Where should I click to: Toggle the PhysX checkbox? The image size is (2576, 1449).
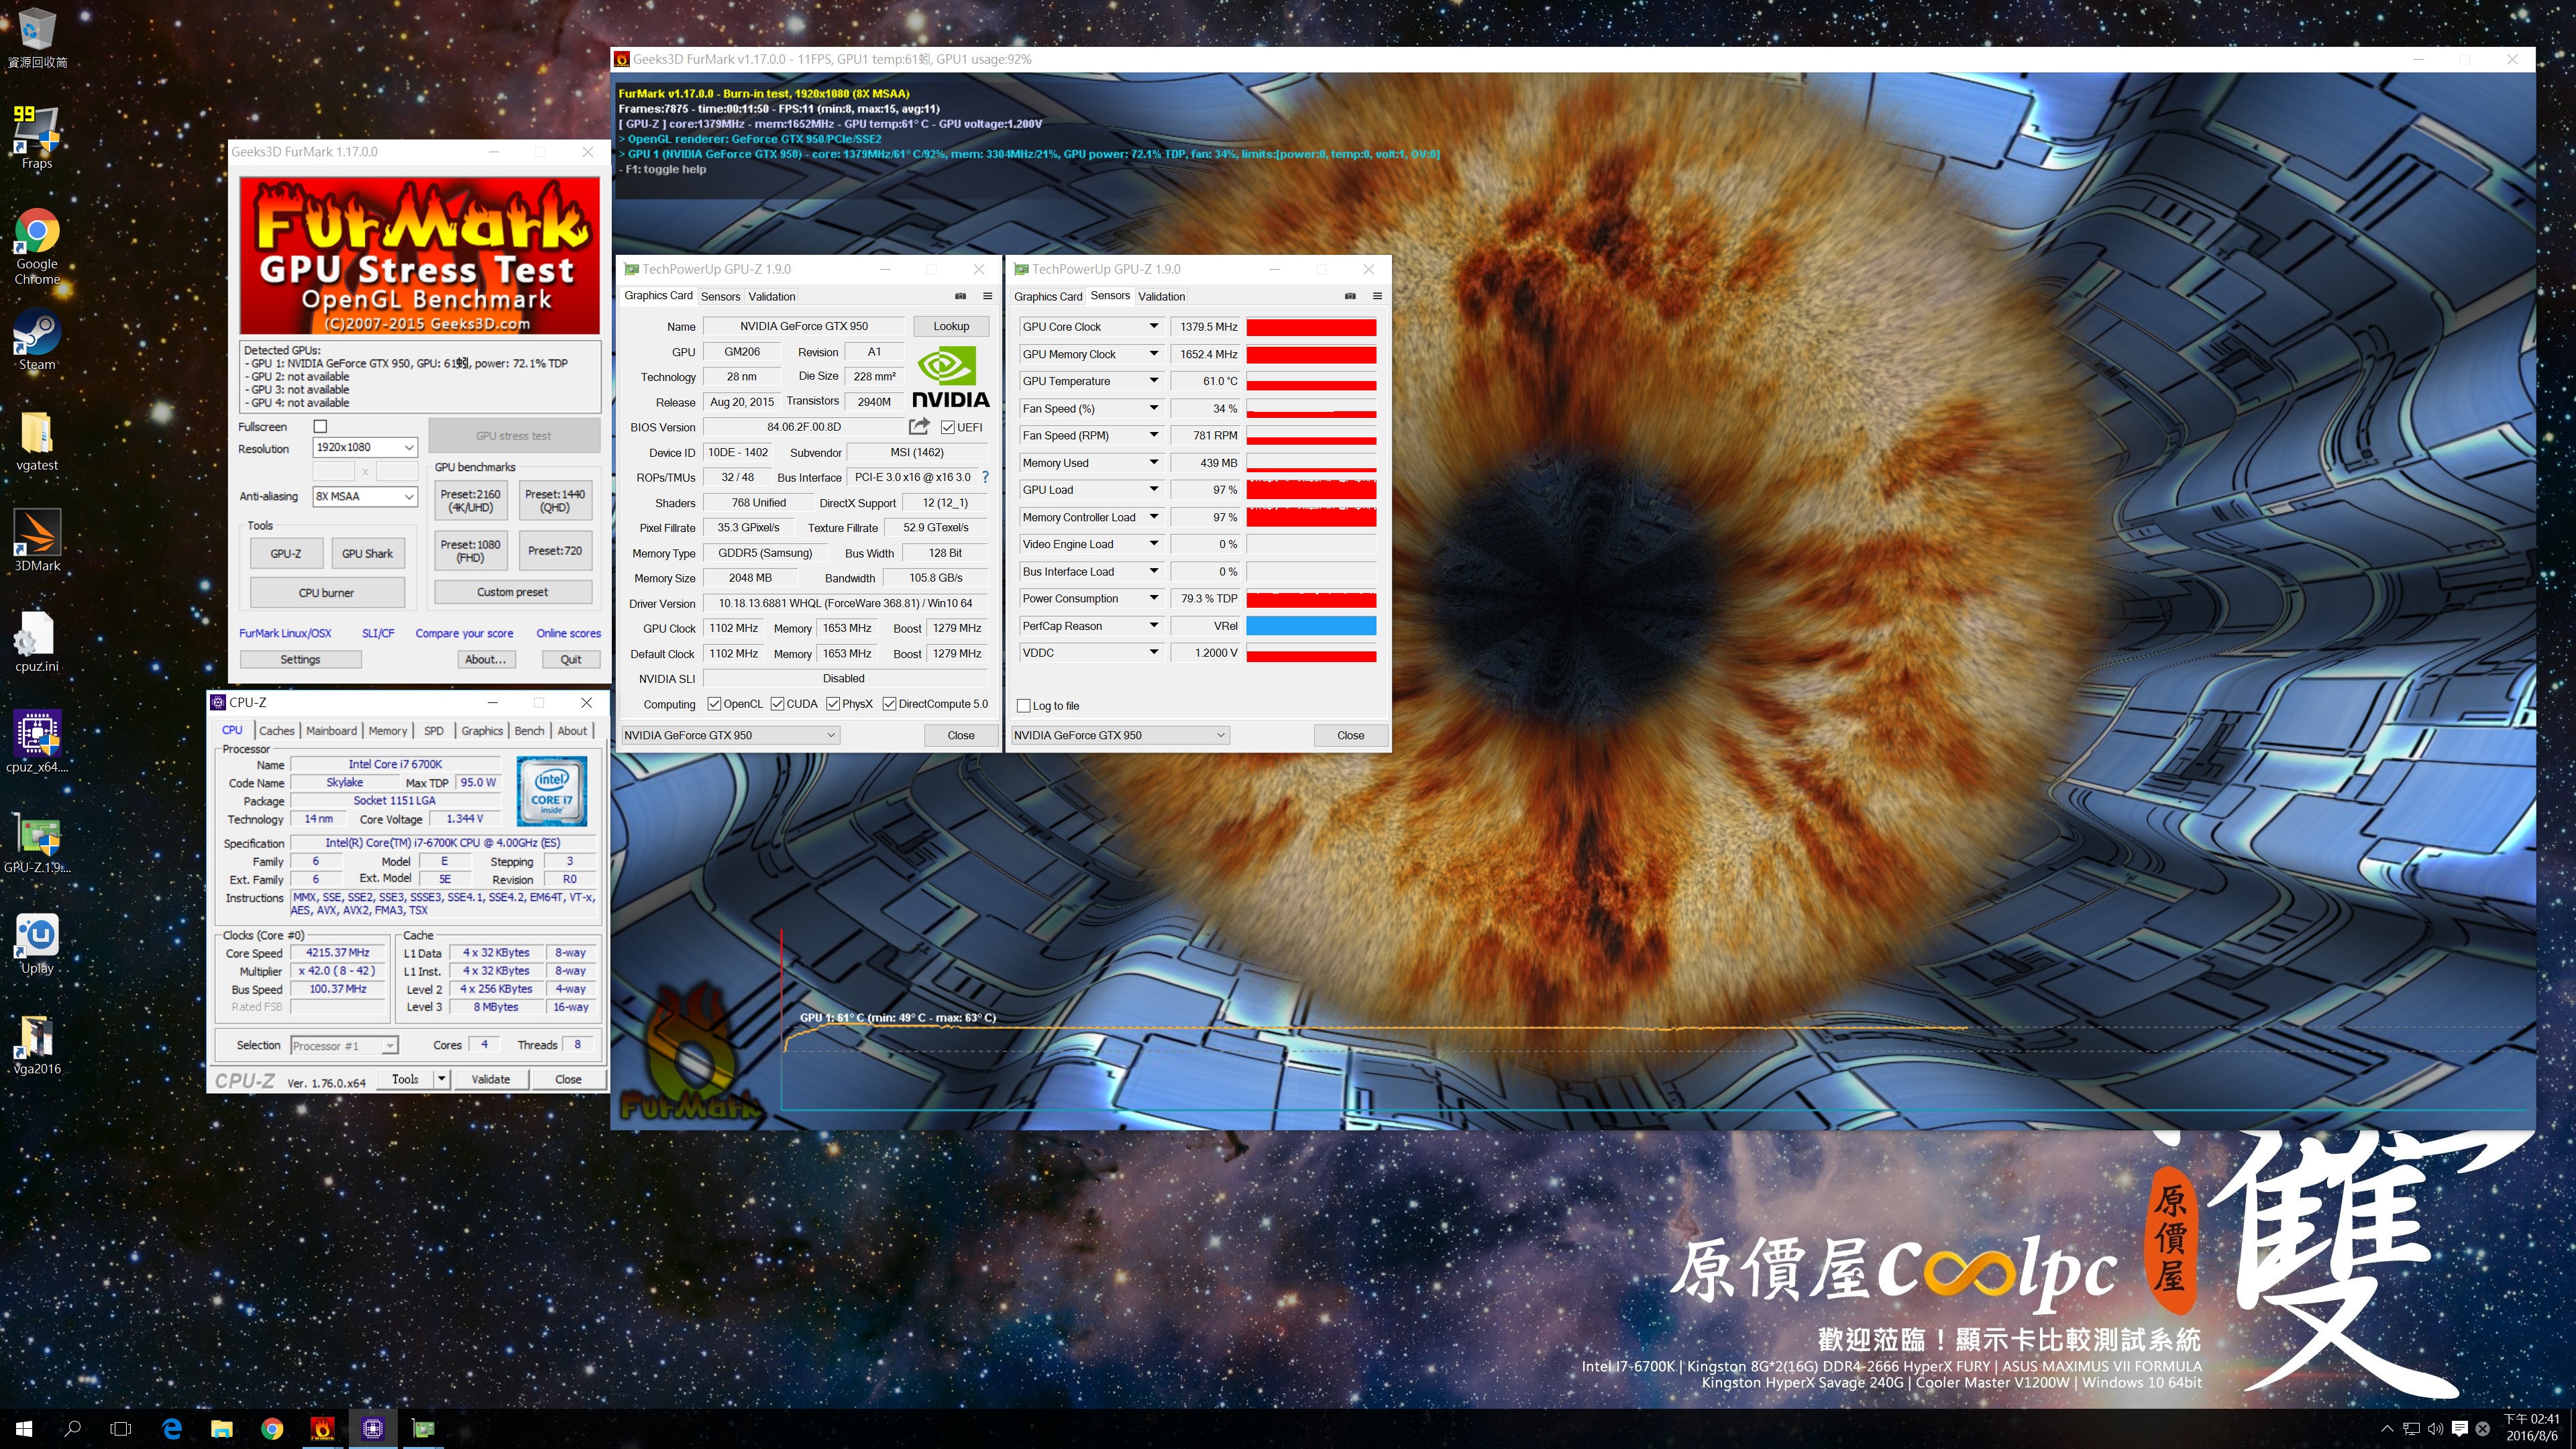coord(833,704)
